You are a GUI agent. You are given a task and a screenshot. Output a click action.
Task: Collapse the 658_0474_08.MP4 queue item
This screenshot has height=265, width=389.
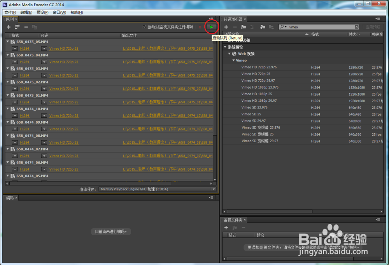[8, 136]
